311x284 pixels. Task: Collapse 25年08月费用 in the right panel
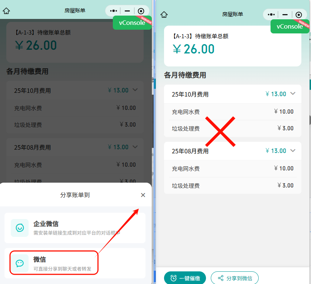point(293,151)
